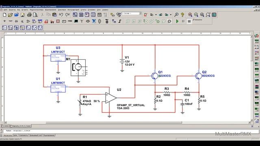Switch to the Nagruzka_12-24_V_Схема1 sheet tab

click(x=20, y=126)
